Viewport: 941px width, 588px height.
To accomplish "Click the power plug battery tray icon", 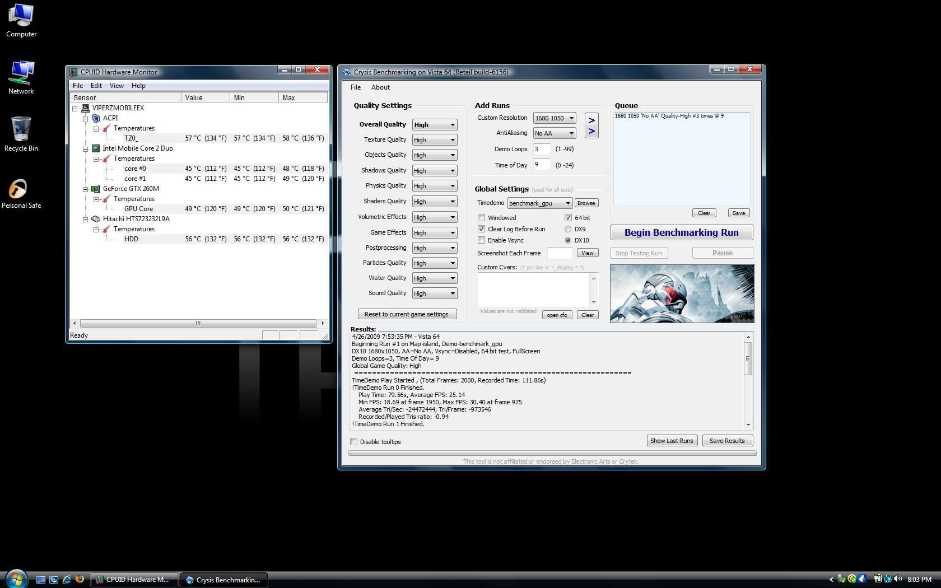I will coord(878,579).
